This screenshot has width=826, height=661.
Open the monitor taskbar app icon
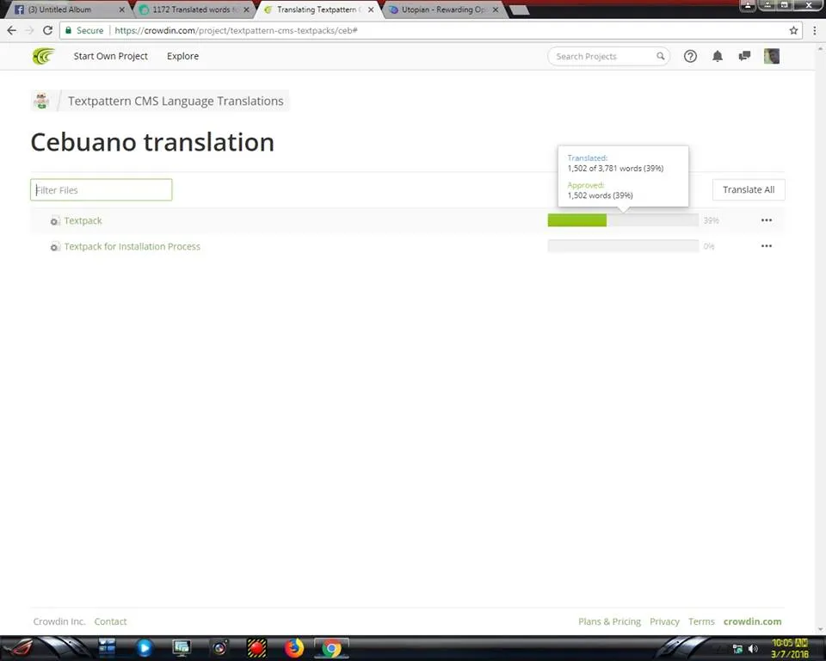click(x=182, y=648)
